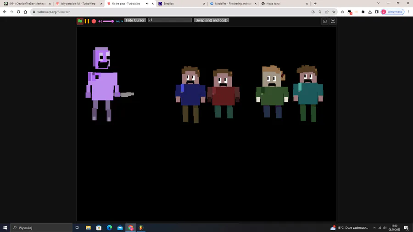Open the browser home page

click(x=25, y=12)
